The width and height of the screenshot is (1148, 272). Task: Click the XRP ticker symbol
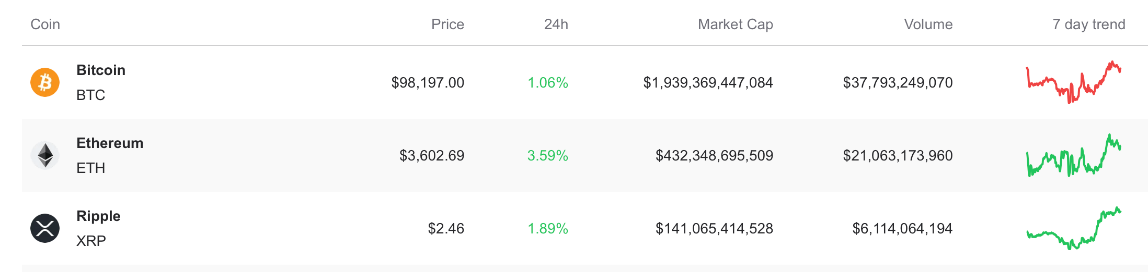tap(91, 241)
